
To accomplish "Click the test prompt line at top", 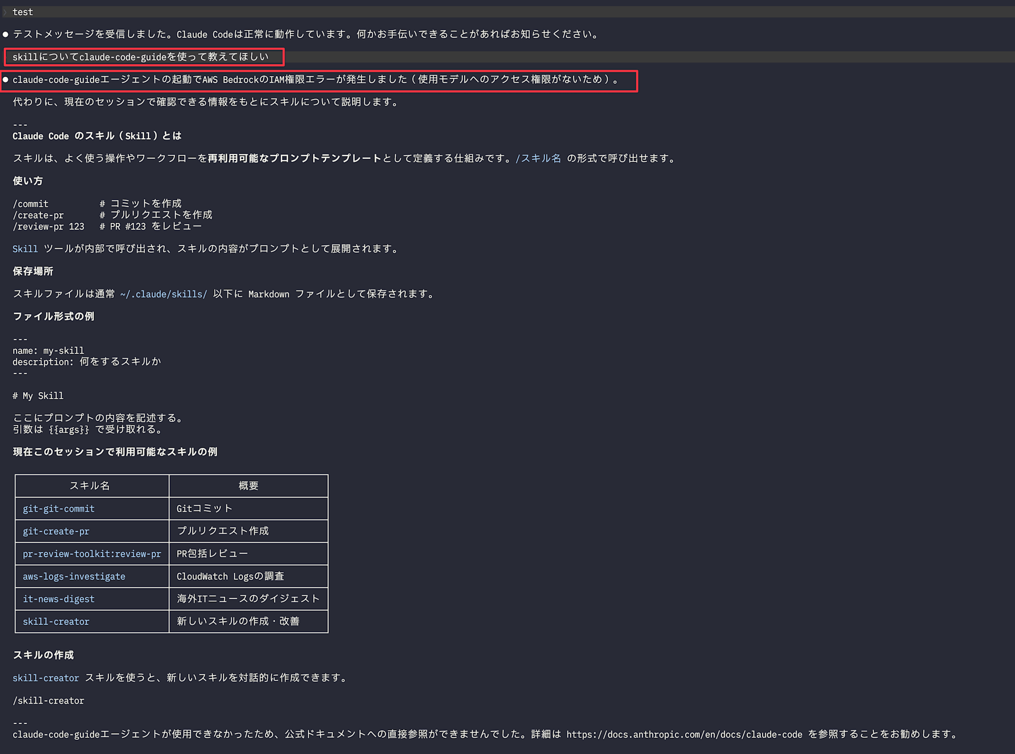I will coord(23,12).
